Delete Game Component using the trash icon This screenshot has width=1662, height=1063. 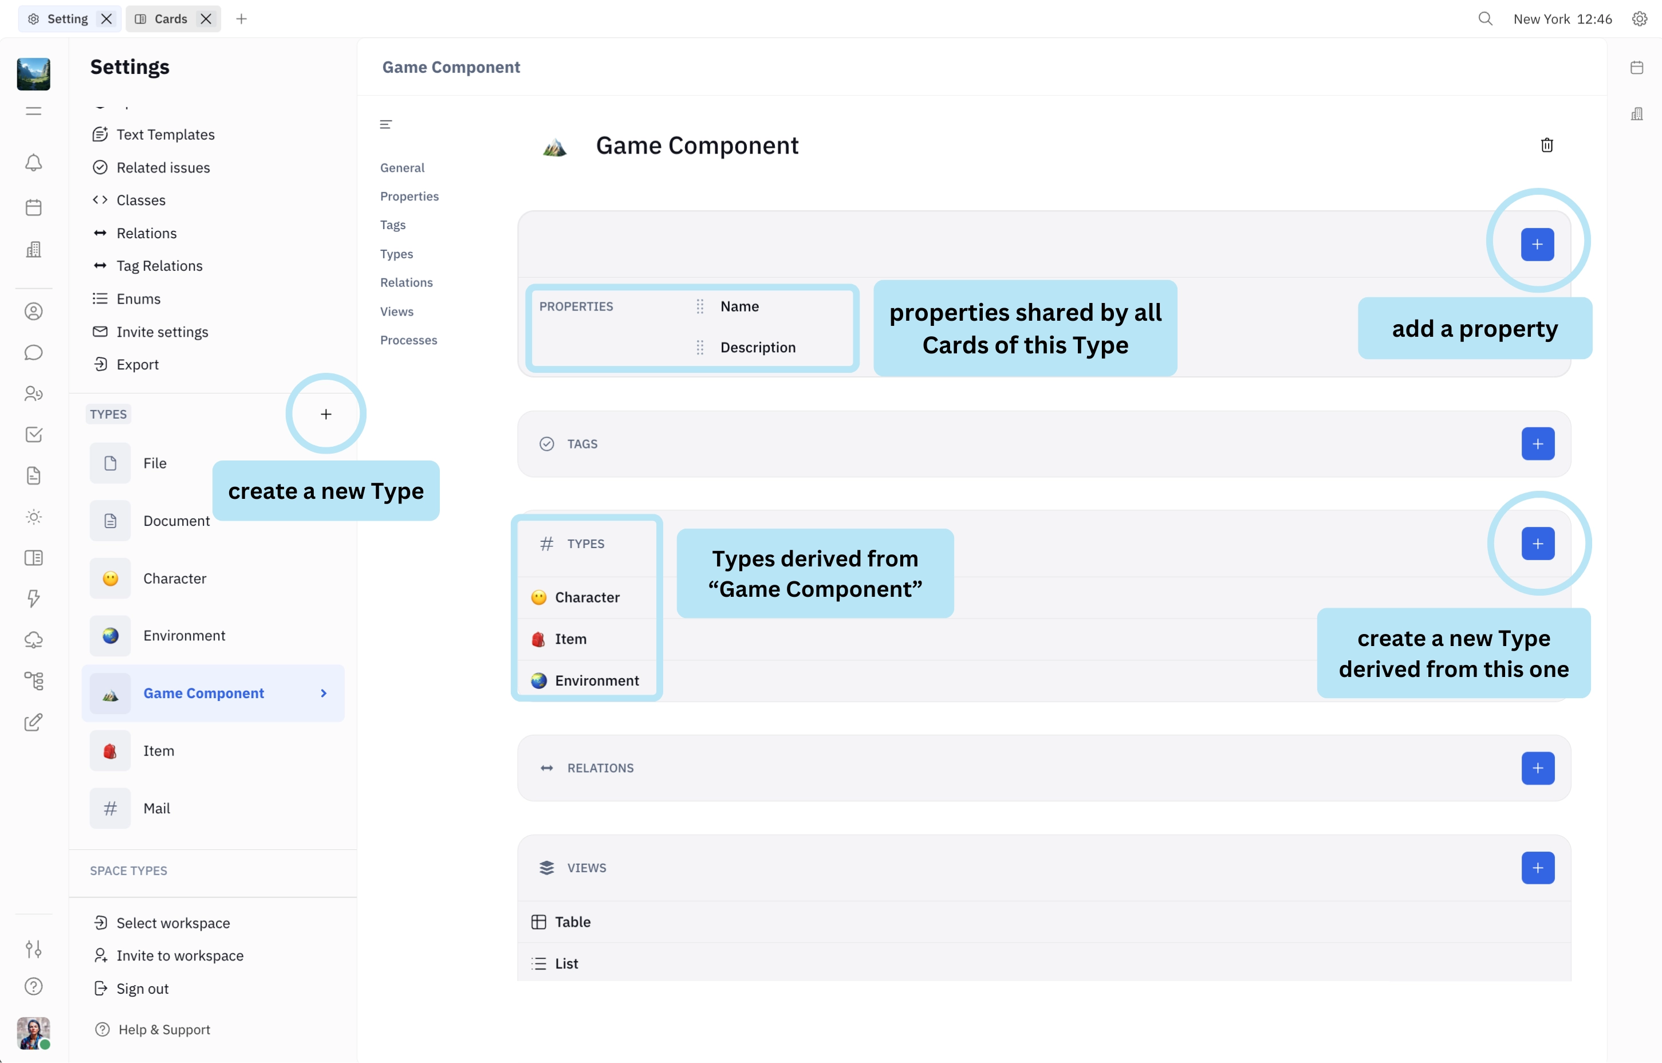(1547, 145)
